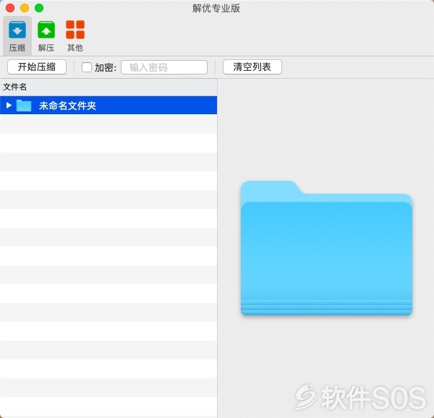This screenshot has height=418, width=434.
Task: Expand the 未命名文件夹 disclosure triangle
Action: click(9, 106)
